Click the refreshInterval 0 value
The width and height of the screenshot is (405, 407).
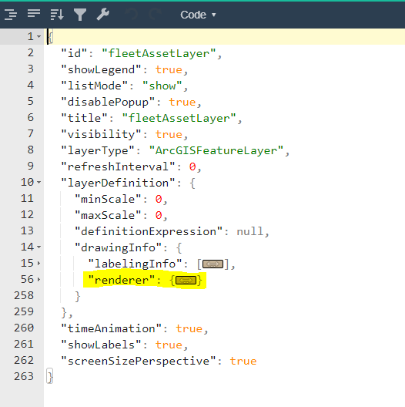pos(192,167)
